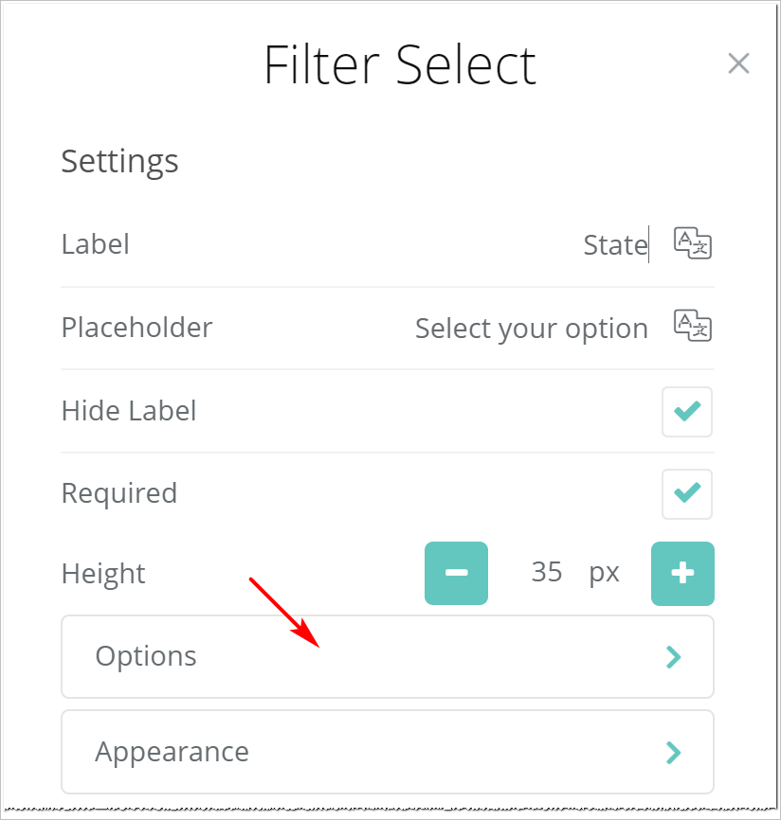Screen dimensions: 781x820
Task: Expand the Options section
Action: tap(387, 656)
